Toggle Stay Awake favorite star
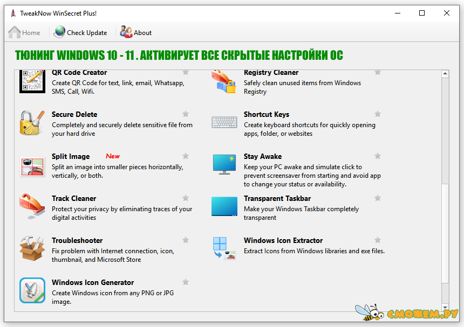The height and width of the screenshot is (327, 464). coord(378,156)
